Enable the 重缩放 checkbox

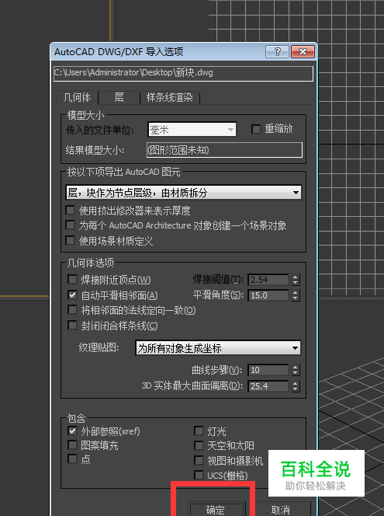256,129
